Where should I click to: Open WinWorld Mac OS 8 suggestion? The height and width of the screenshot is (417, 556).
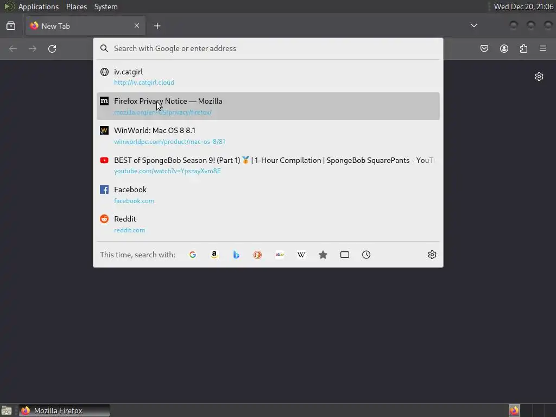click(x=268, y=135)
